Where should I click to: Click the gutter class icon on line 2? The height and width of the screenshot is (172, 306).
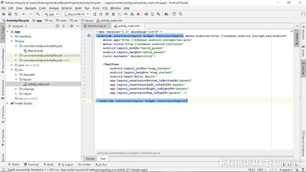(x=89, y=36)
